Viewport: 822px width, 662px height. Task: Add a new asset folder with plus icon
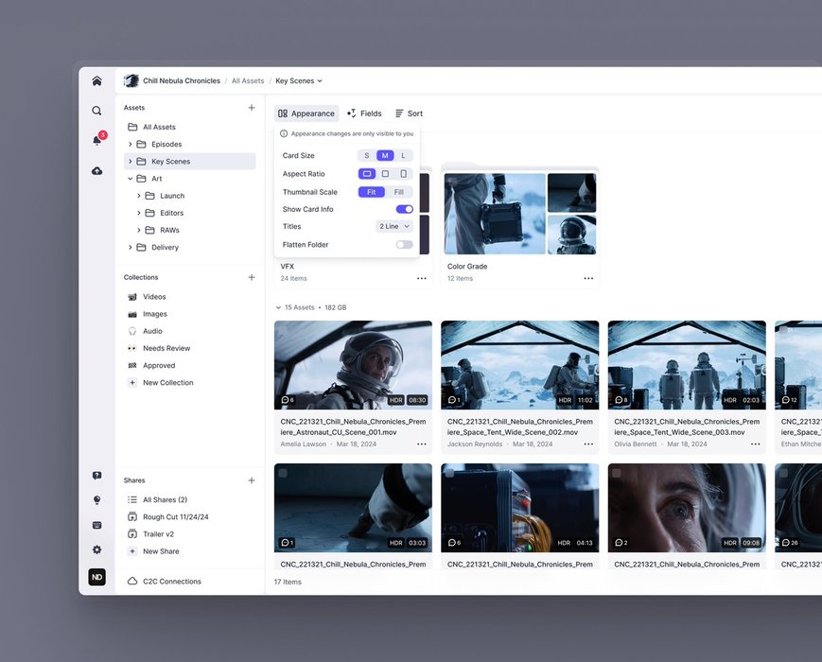click(252, 108)
